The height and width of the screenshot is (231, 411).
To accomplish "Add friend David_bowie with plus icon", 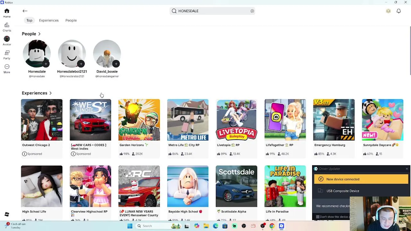I will pos(116,64).
